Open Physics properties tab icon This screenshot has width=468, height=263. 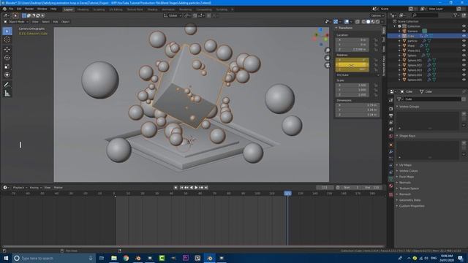click(390, 165)
